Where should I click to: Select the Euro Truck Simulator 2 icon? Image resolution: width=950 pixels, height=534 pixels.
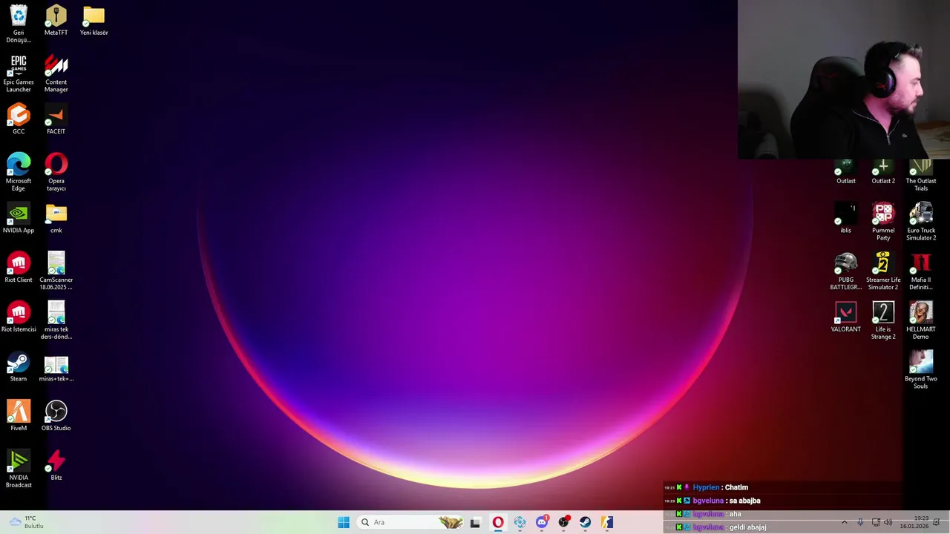[x=920, y=222]
